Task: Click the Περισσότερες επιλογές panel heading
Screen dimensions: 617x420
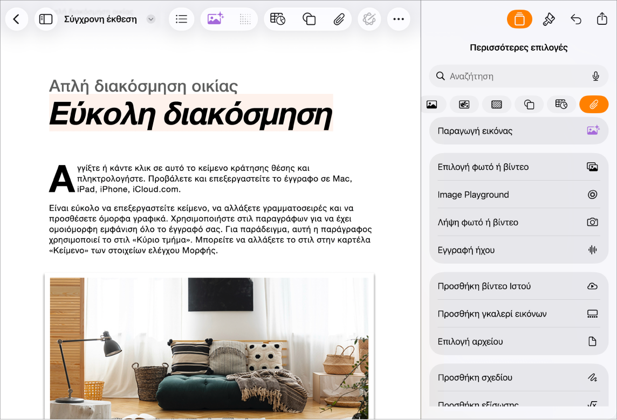Action: 519,47
